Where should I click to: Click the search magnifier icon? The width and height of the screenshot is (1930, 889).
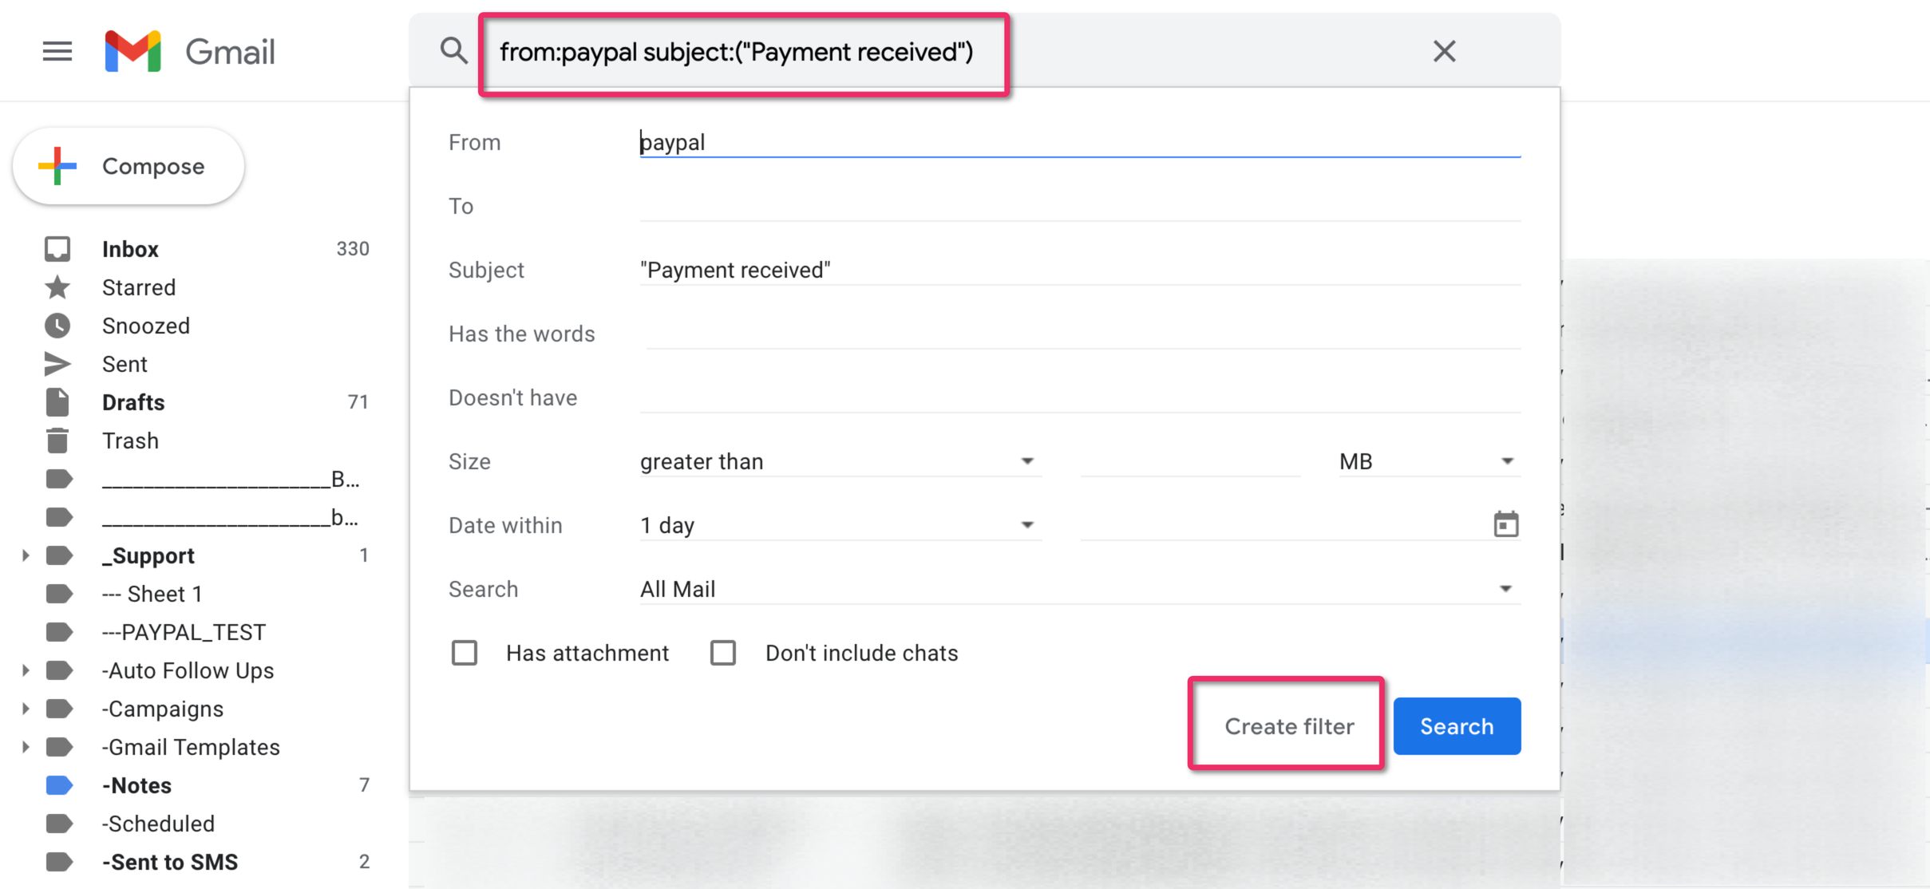pos(453,51)
